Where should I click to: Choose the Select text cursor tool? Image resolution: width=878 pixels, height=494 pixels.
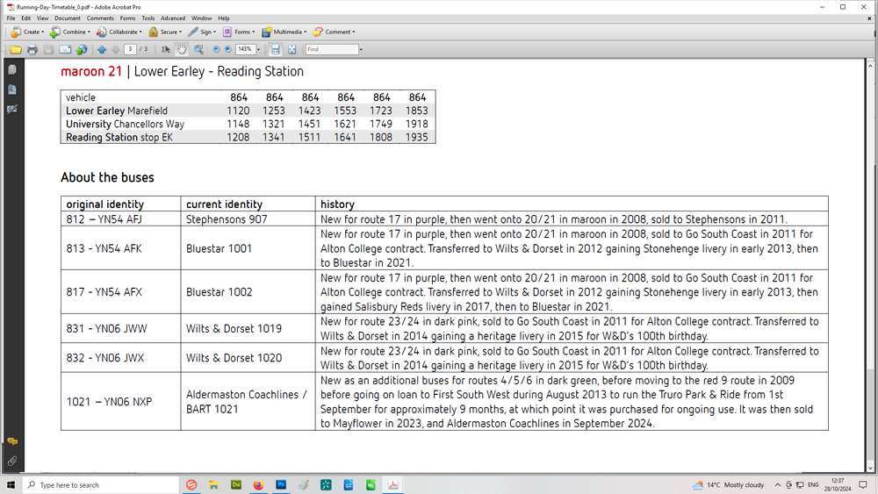coord(166,50)
